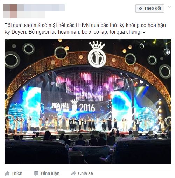Screen dimensions: 175x178
Task: Click the post caption starting with Tội quá
Action: coord(85,29)
